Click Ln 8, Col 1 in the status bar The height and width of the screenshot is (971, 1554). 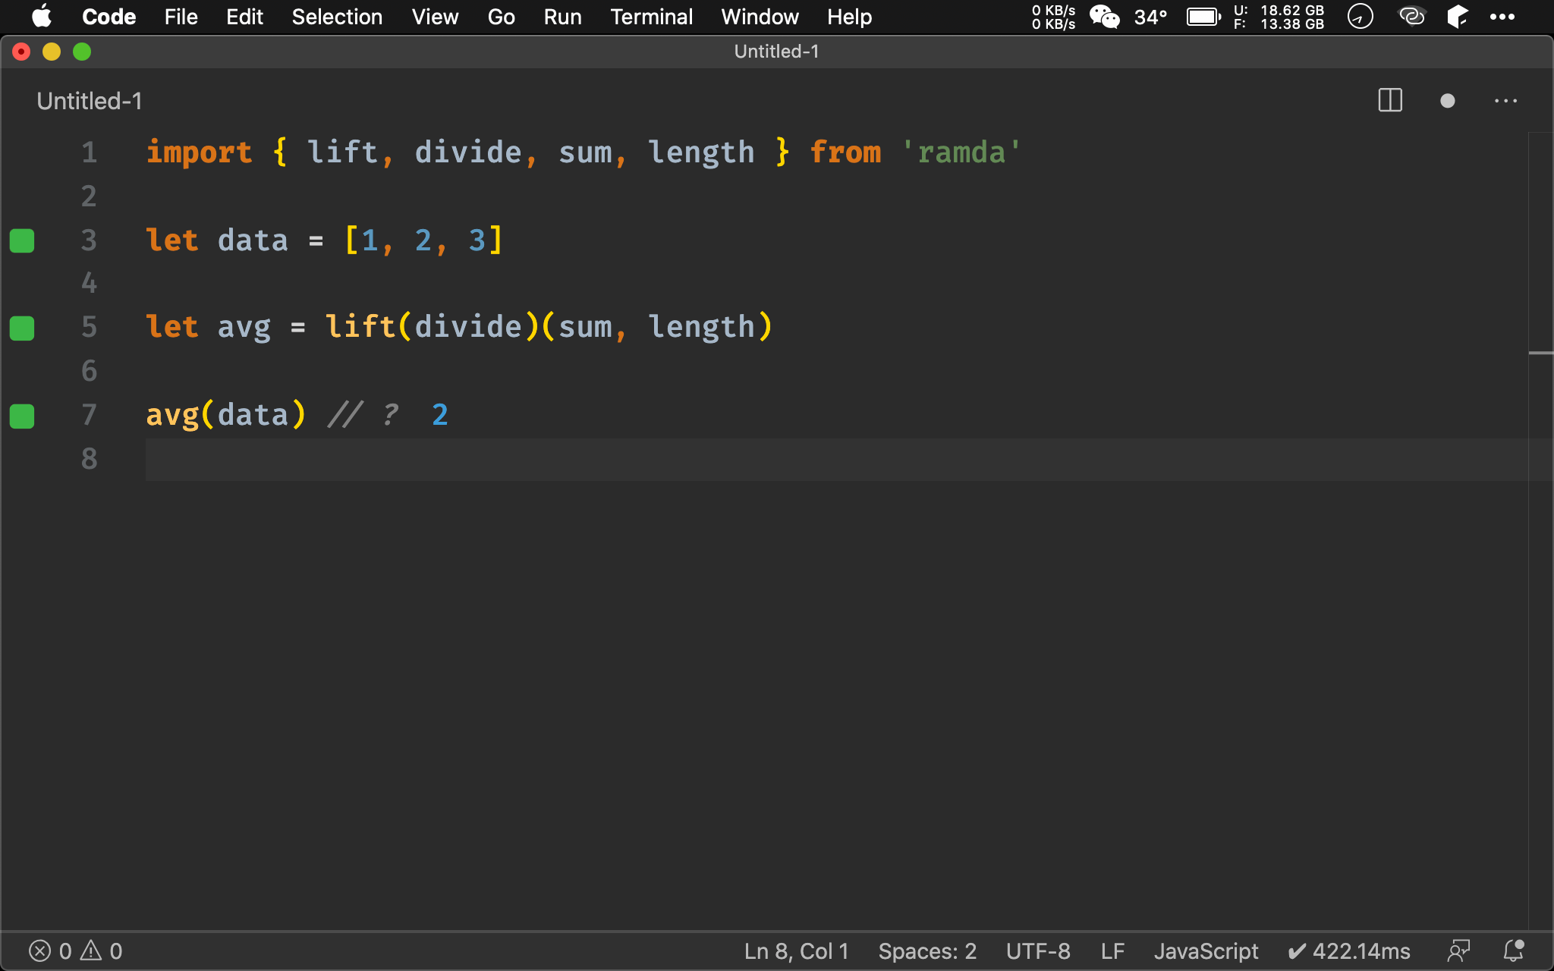pyautogui.click(x=796, y=951)
